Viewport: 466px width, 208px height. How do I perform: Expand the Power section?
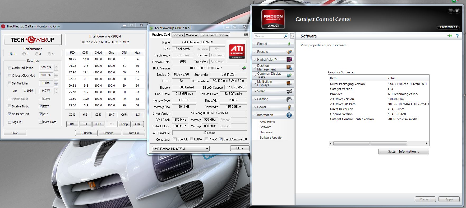point(255,107)
